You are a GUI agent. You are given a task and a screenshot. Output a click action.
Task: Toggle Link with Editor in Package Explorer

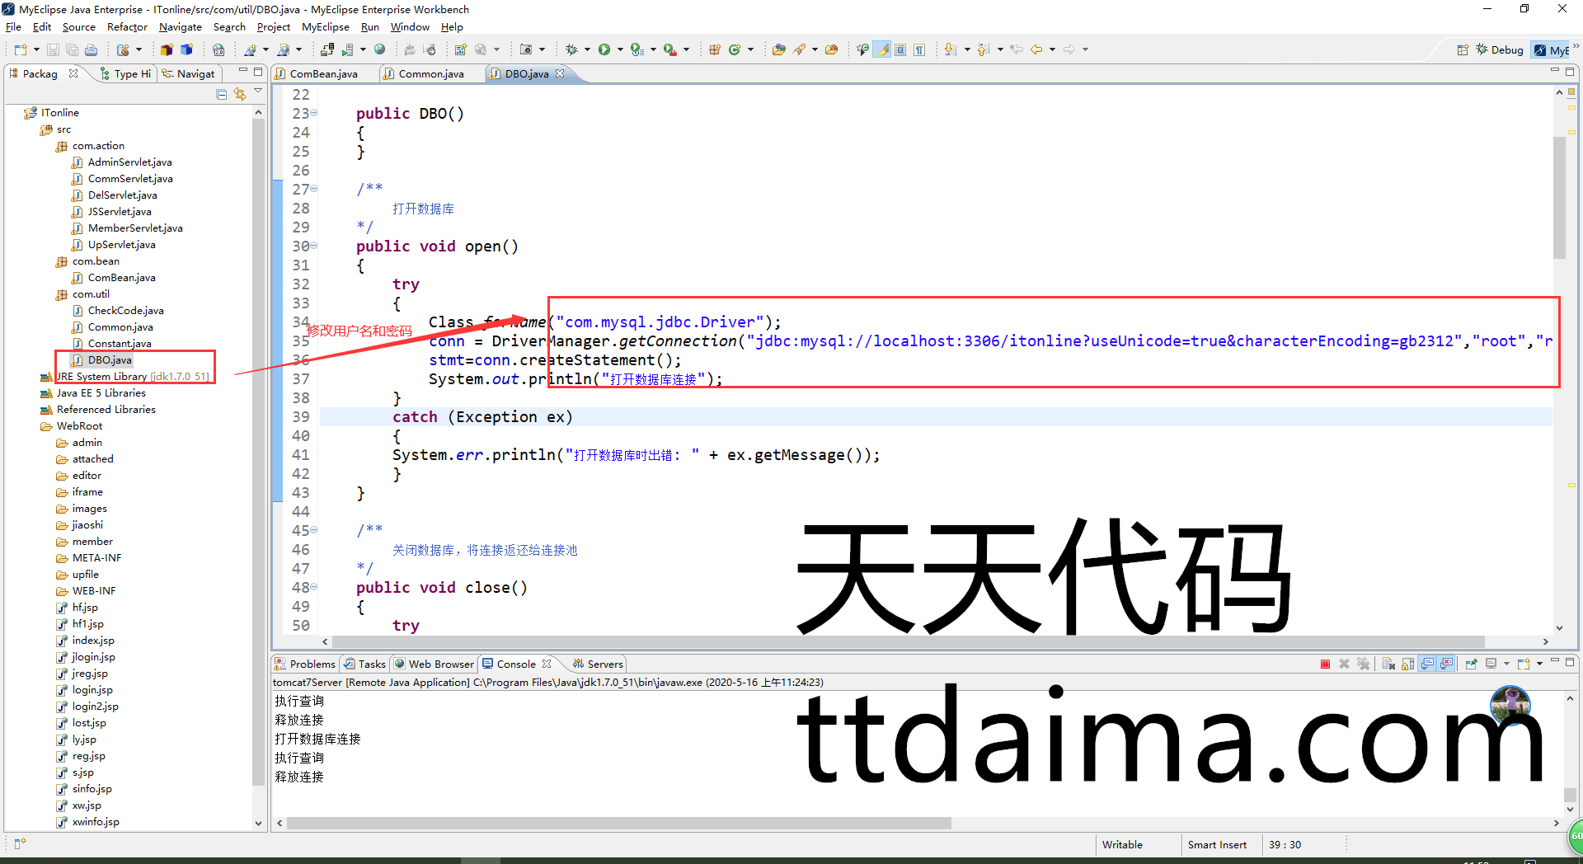240,95
